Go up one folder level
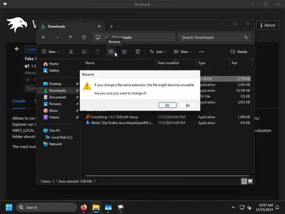Screen dimensions: 285x214 (70, 37)
